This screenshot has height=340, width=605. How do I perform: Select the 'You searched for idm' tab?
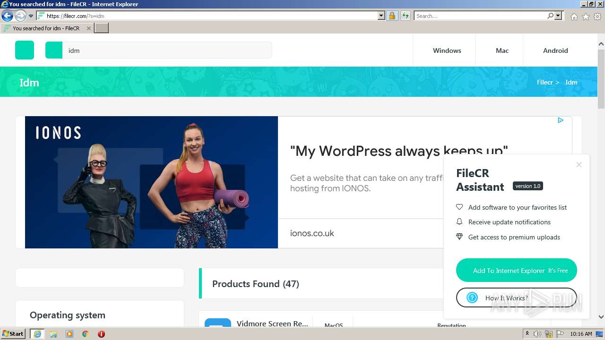(x=46, y=28)
